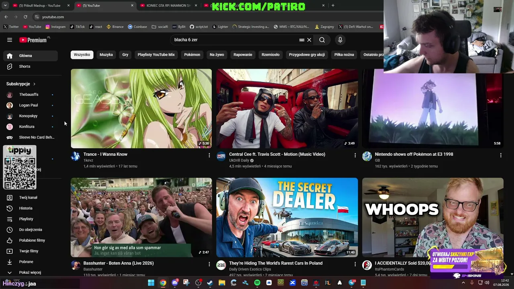Viewport: 514px width, 289px height.
Task: Expand the Subskrypcje section
Action: click(21, 84)
